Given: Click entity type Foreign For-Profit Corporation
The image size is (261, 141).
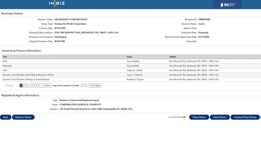Looking at the screenshot, I should [70, 24].
